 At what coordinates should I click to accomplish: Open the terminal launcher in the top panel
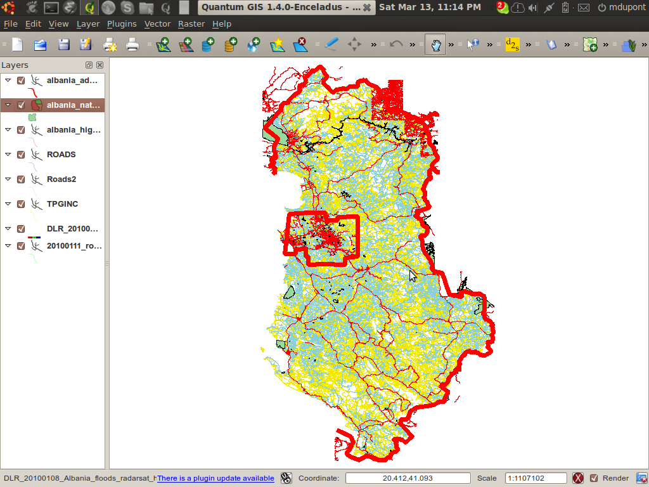pyautogui.click(x=51, y=8)
